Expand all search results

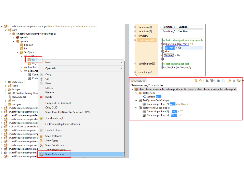[x=218, y=81]
